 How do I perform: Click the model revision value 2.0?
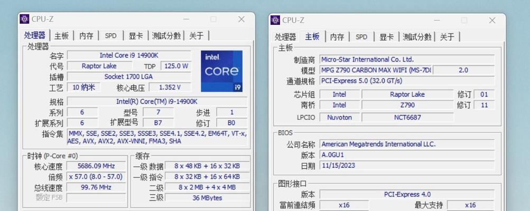point(464,70)
